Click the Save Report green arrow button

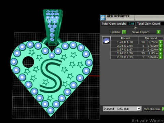tap(159, 32)
